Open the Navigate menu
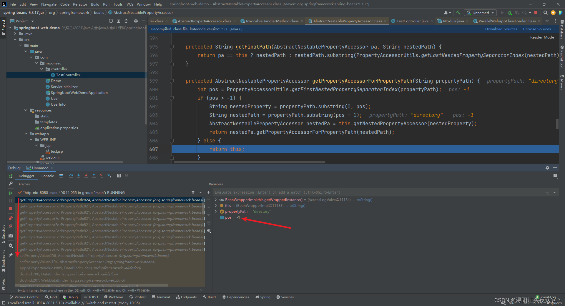Viewport: 565px width, 306px height. [x=49, y=4]
